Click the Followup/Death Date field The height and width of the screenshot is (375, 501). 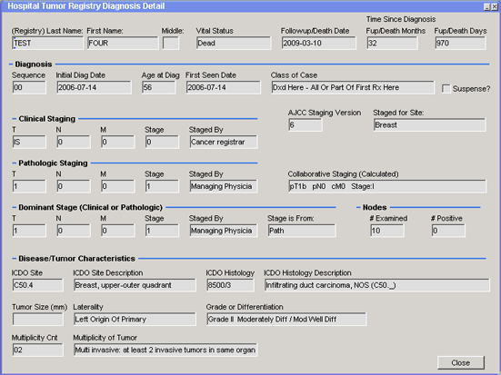coord(319,43)
